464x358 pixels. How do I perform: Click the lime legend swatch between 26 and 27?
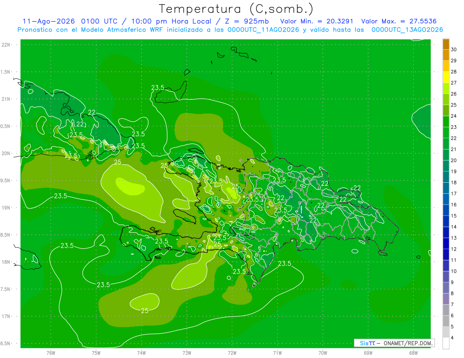pyautogui.click(x=446, y=88)
